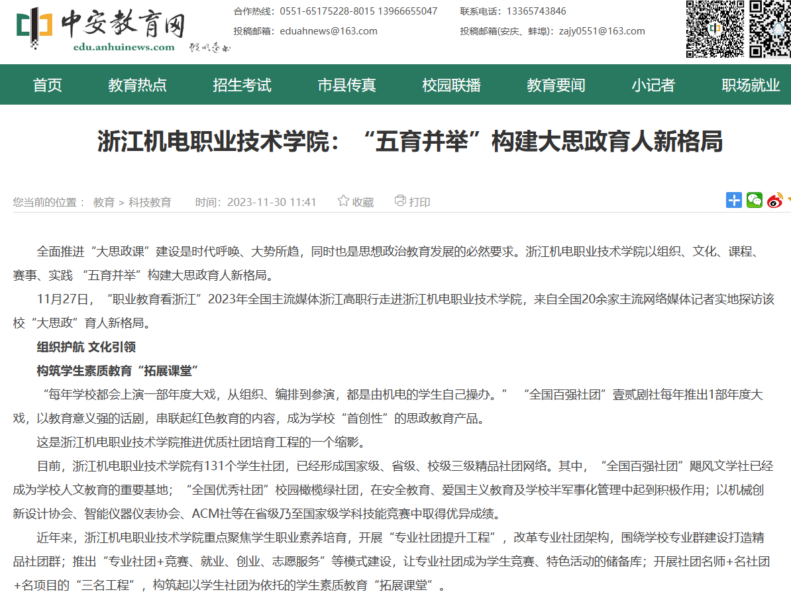Click the article headline about 浙江机电职业技术学院
Screen dimensions: 791x596
pos(409,142)
